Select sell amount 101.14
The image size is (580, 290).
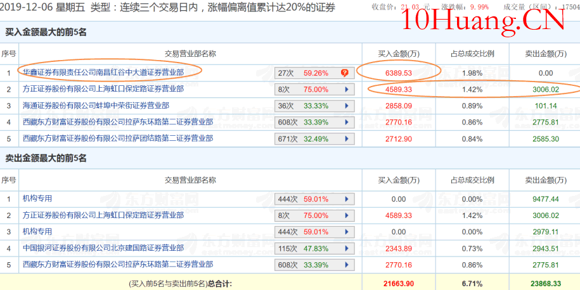pyautogui.click(x=546, y=106)
